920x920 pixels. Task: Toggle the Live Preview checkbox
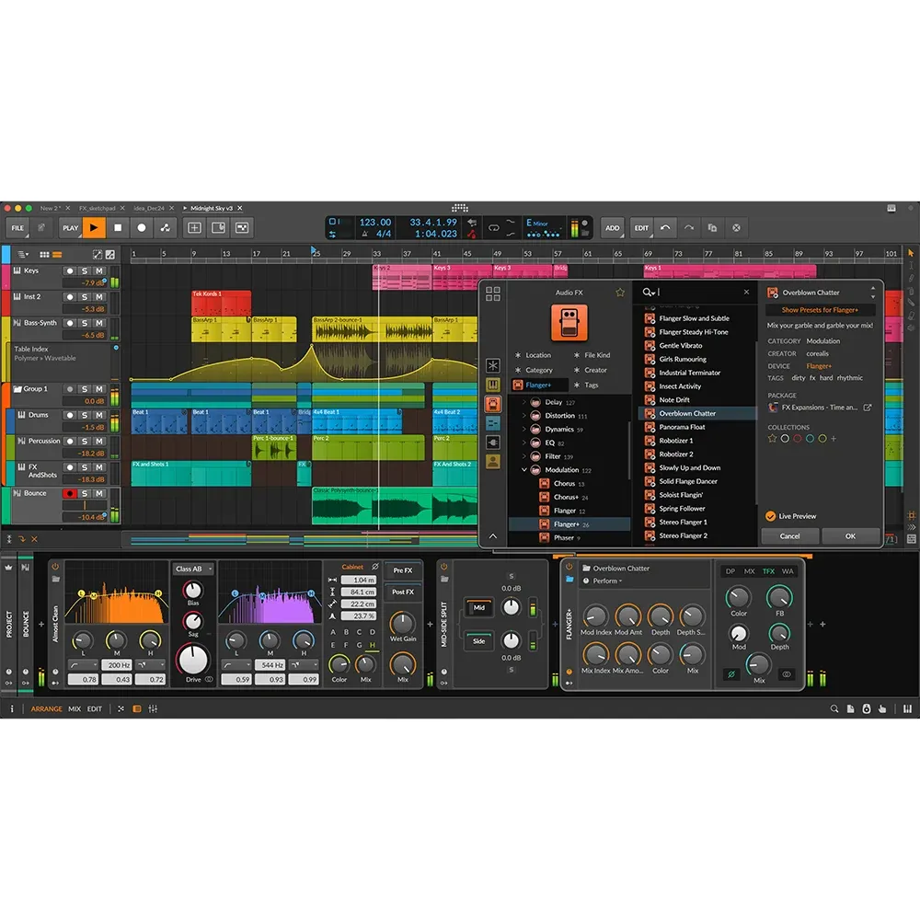pos(770,516)
